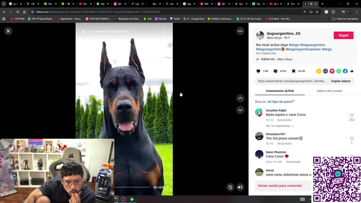Bookmark this page with star icon
Viewport: 361px width, 203px height.
pos(317,12)
